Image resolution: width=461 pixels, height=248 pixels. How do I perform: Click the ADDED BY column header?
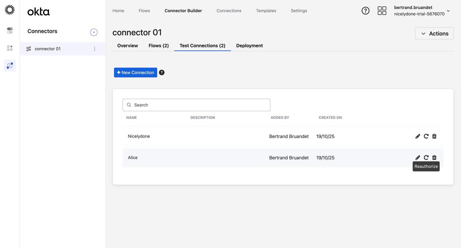pos(280,118)
